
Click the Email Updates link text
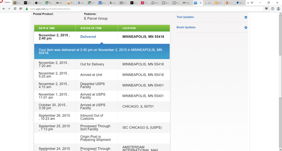tap(186, 27)
